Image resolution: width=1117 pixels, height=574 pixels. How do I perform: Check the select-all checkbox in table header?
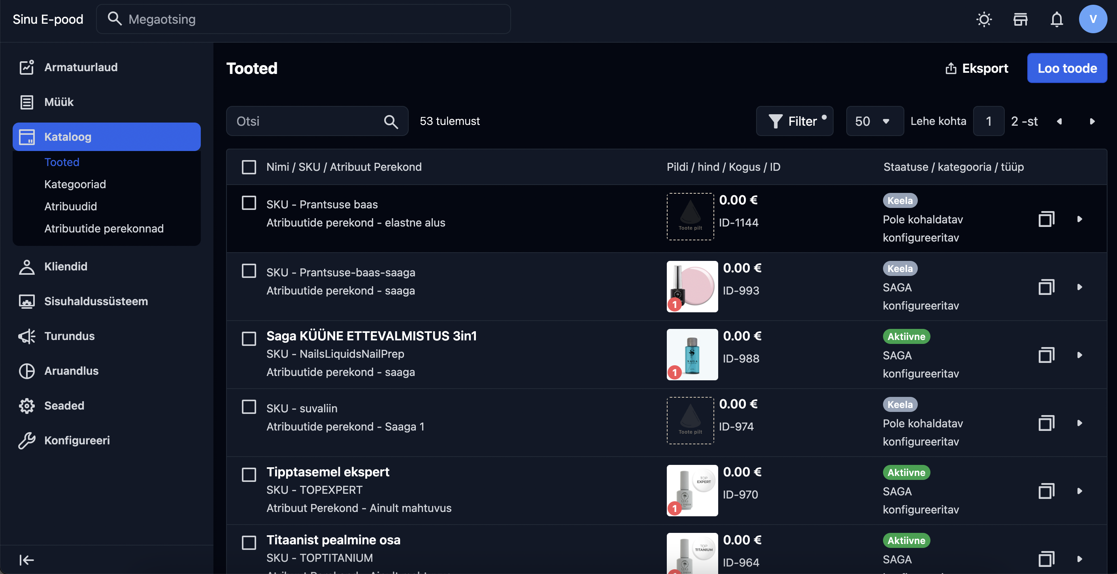point(249,167)
